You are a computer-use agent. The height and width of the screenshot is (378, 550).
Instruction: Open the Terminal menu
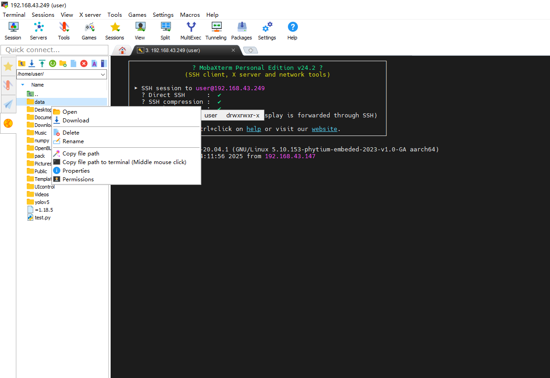[14, 15]
